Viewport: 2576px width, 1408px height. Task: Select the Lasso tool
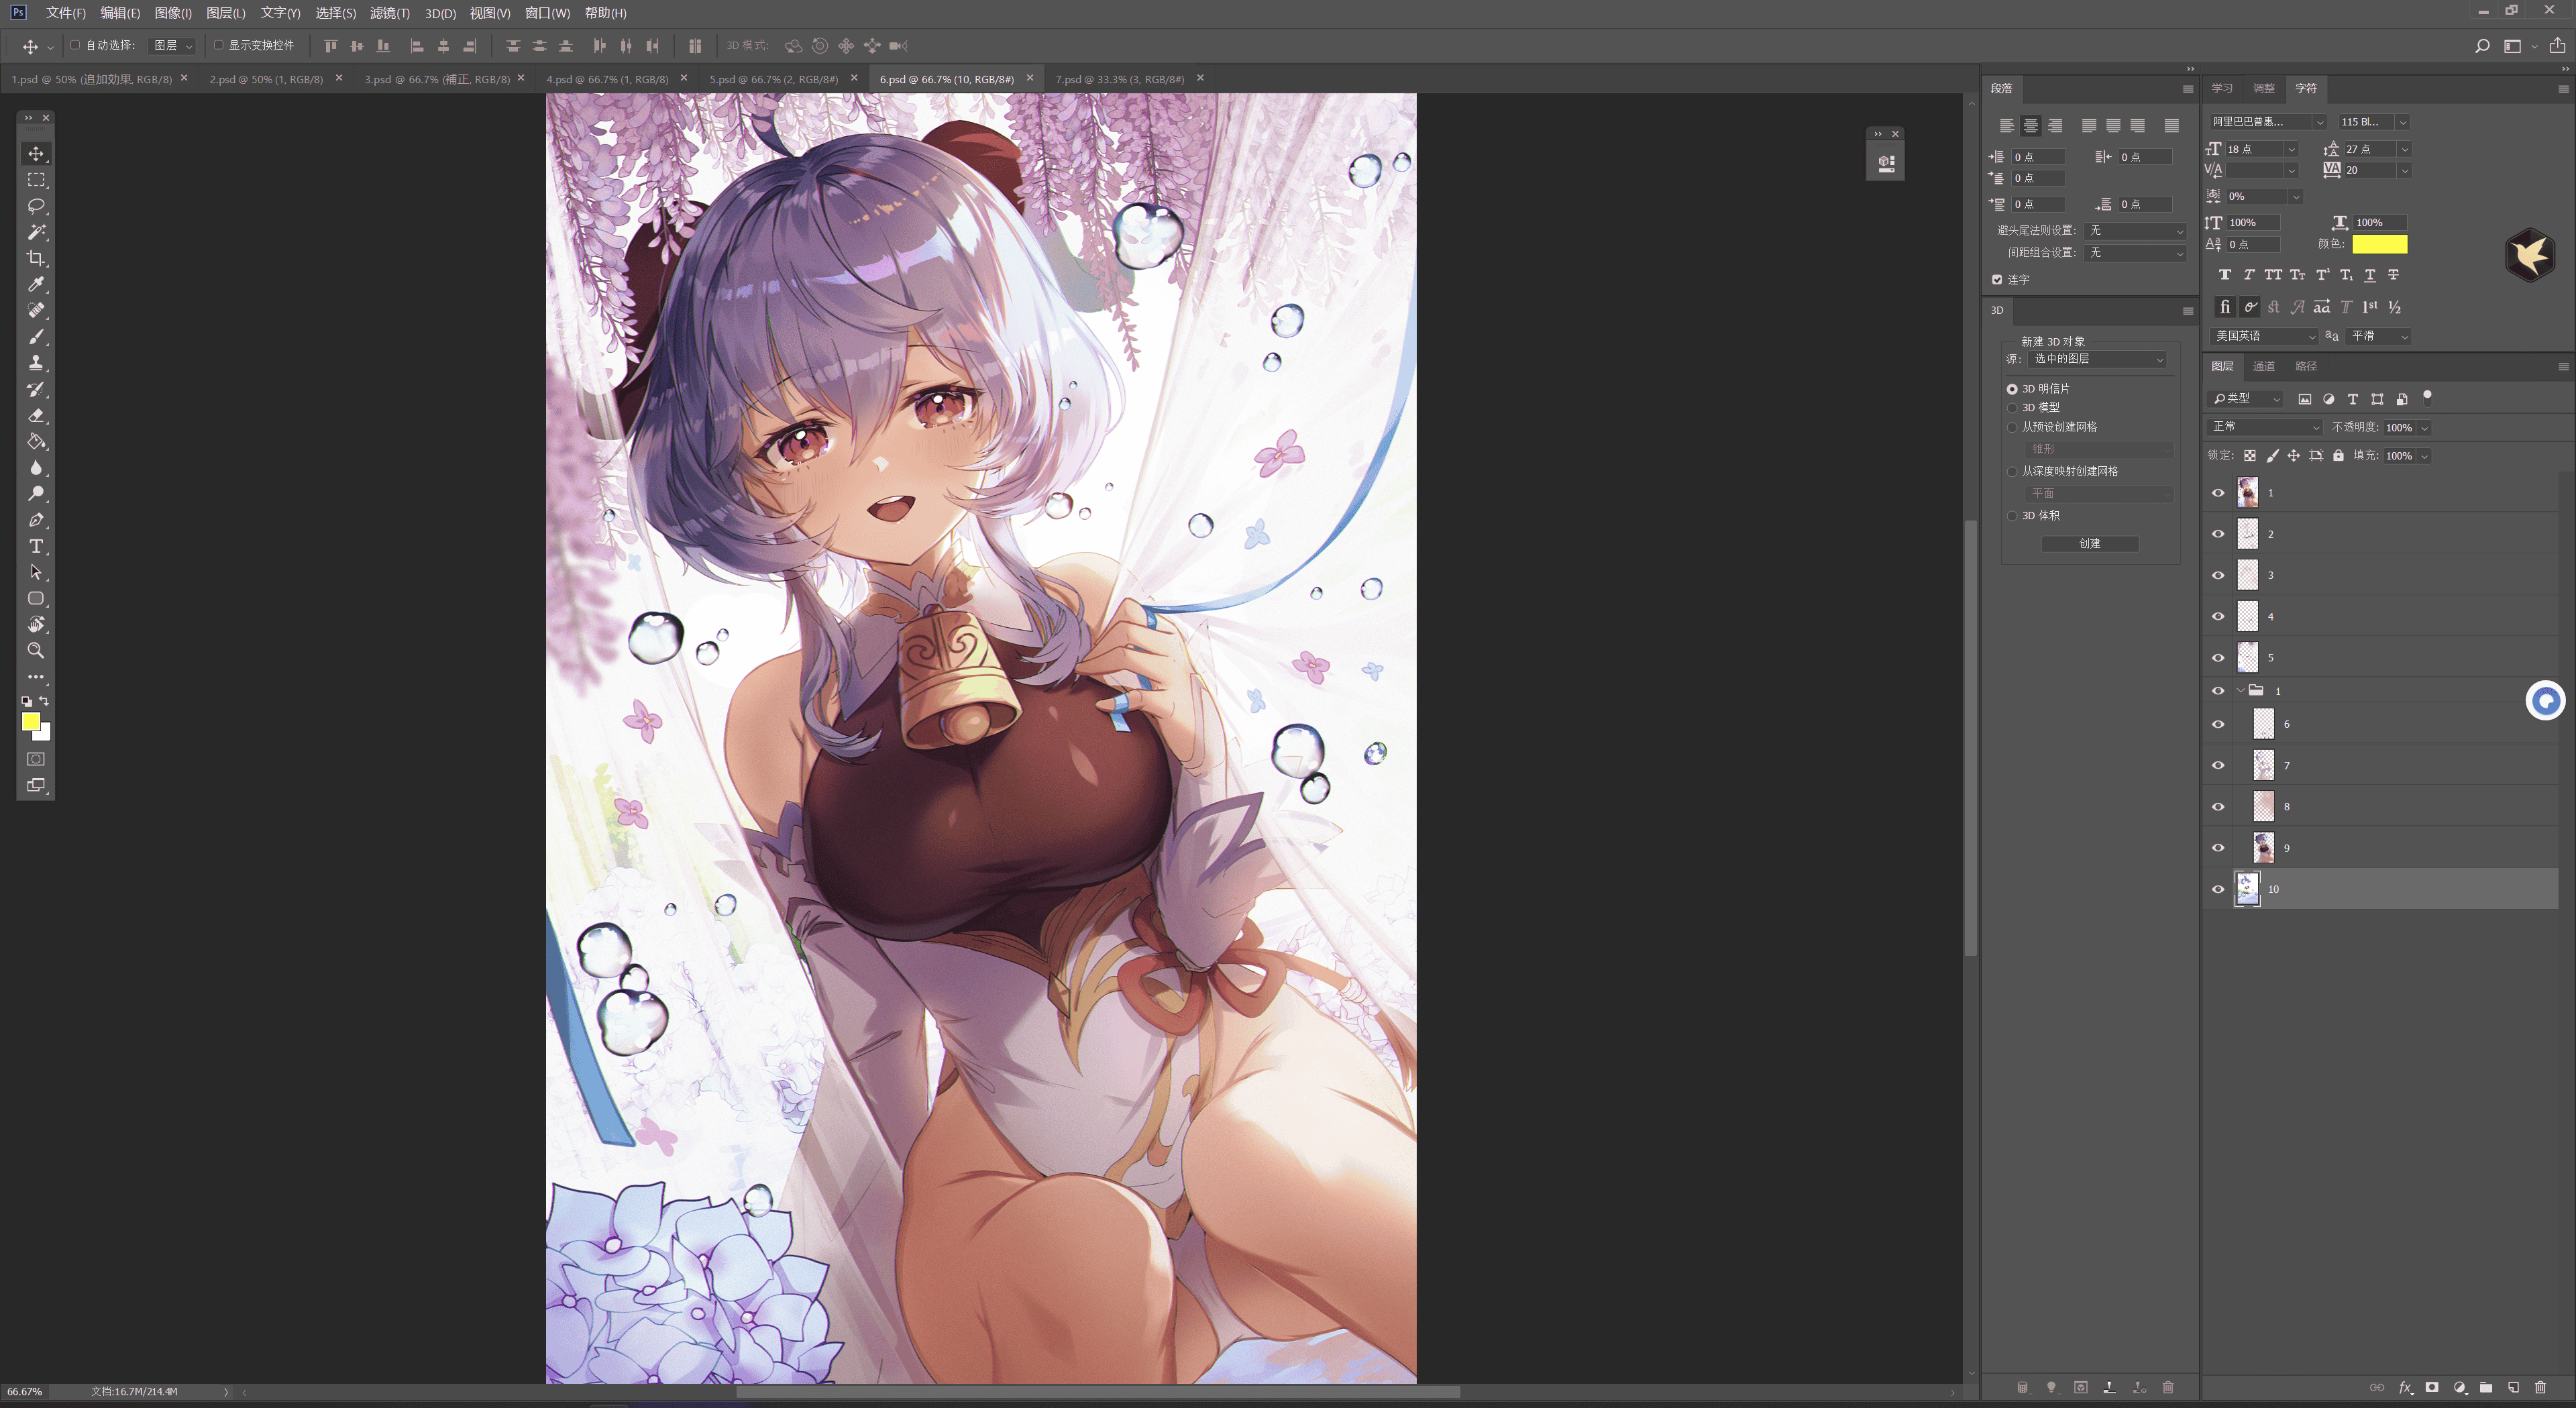tap(36, 206)
